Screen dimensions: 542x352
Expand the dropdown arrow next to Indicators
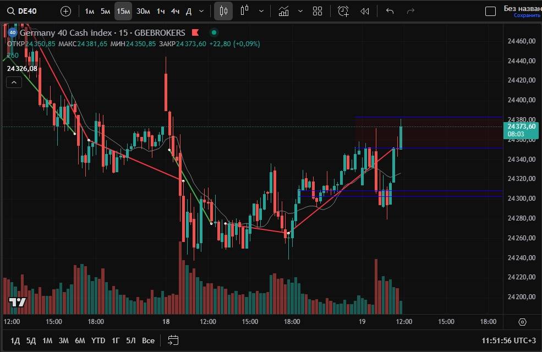coord(300,11)
